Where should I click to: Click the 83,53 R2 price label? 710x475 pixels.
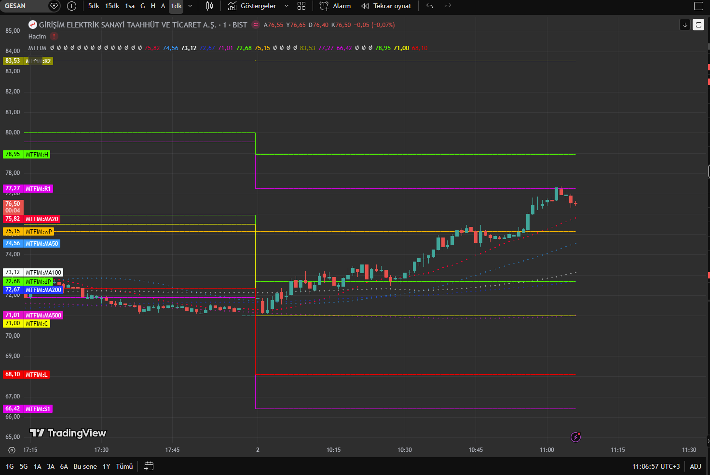point(28,61)
